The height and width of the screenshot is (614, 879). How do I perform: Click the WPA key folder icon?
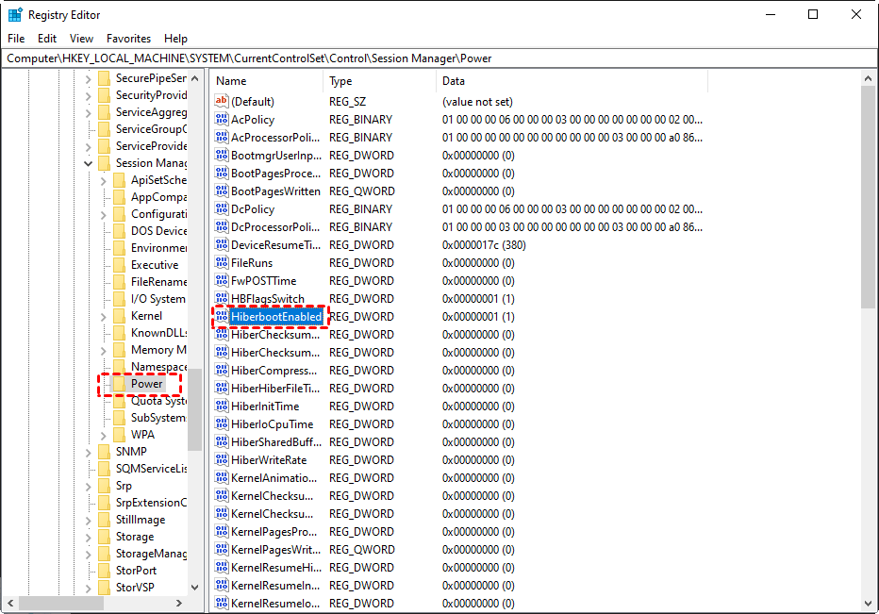119,435
